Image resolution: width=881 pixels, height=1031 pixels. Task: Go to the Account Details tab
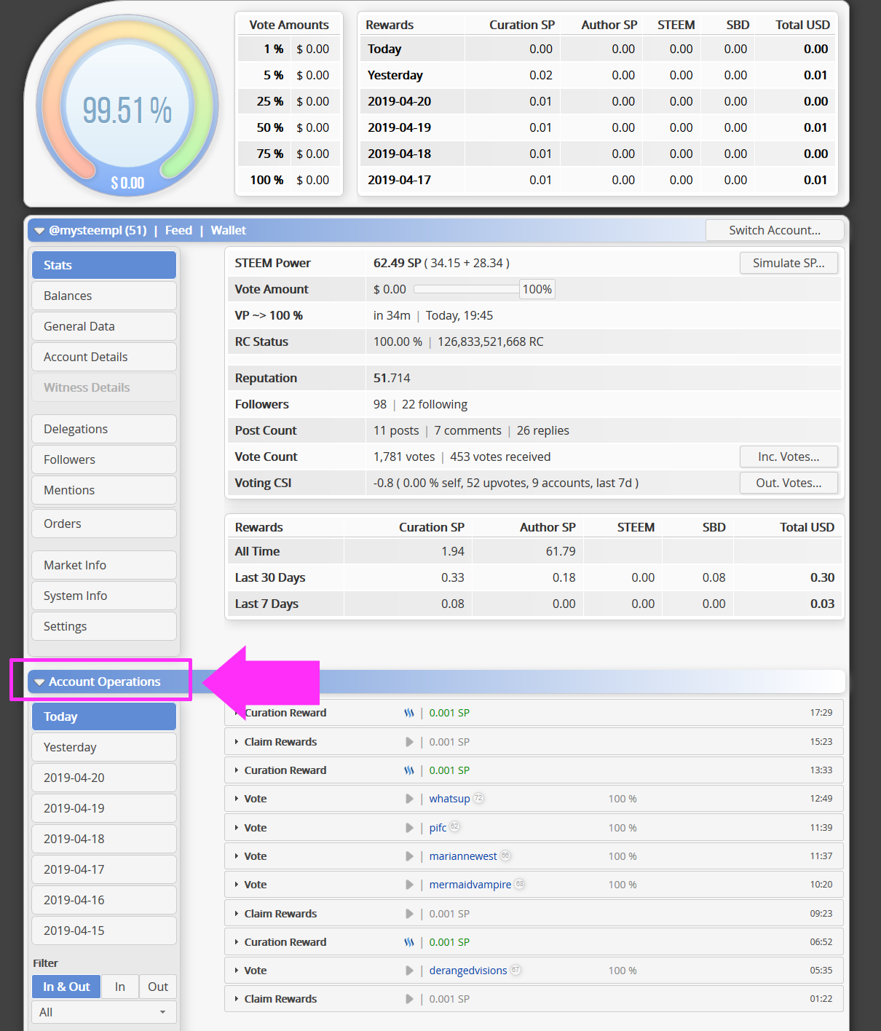click(x=104, y=357)
